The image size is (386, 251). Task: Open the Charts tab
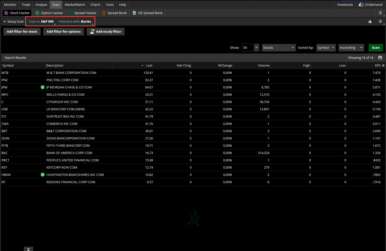(95, 5)
